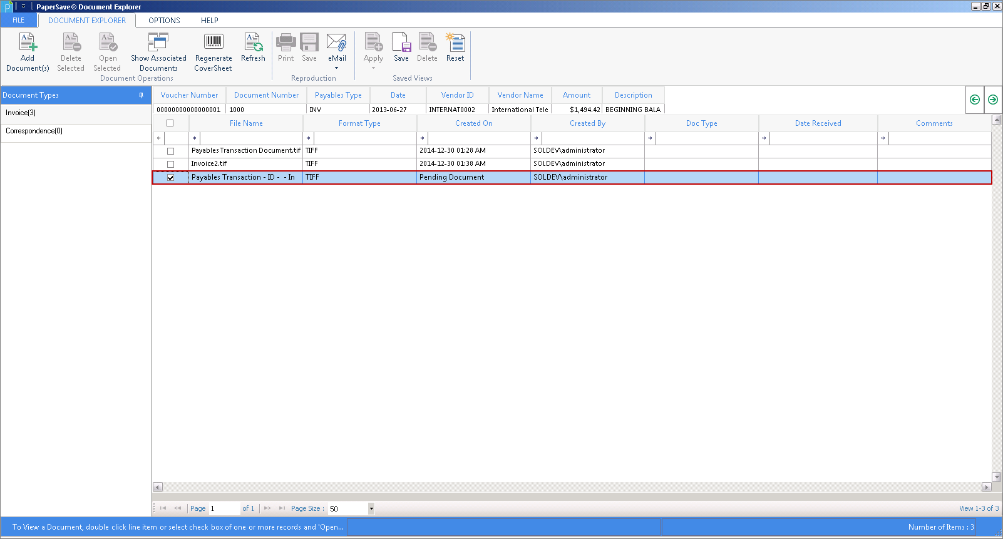Sort by Format Type column

360,123
